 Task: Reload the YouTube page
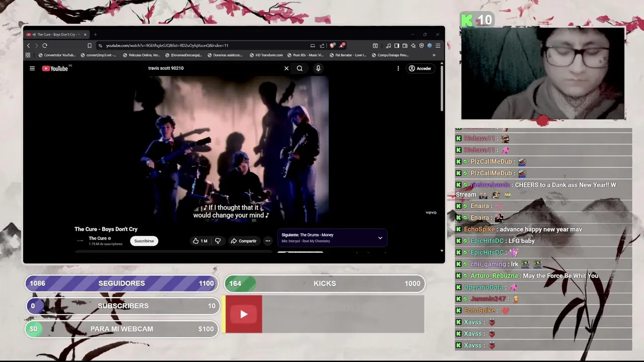(45, 46)
